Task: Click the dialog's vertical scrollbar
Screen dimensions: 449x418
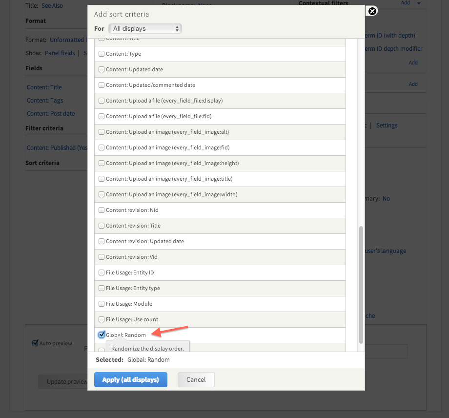Action: (361, 285)
